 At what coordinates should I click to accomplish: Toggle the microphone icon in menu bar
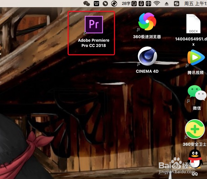pos(141,4)
